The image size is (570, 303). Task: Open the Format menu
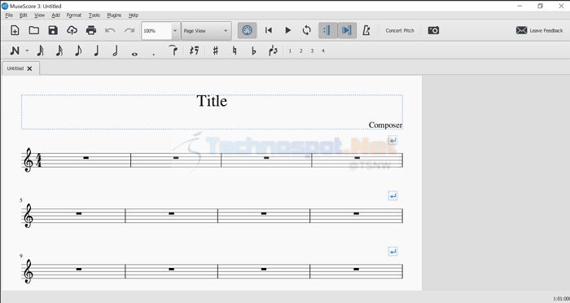pyautogui.click(x=74, y=15)
